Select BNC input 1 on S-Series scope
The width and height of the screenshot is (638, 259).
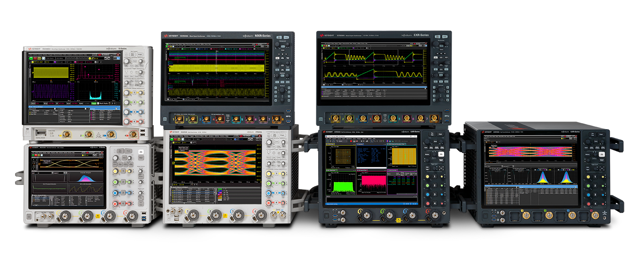pos(67,135)
